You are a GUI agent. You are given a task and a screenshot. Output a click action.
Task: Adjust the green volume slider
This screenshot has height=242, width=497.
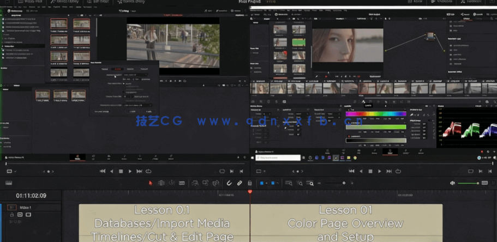pos(468,183)
